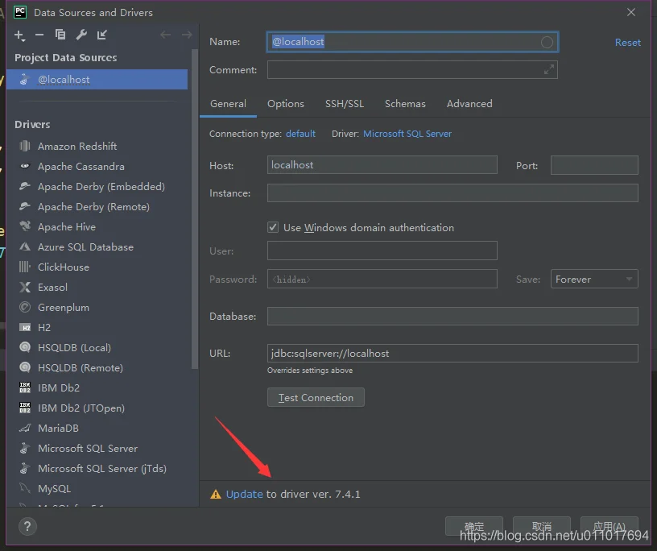Click the Test Connection button
This screenshot has height=551, width=657.
click(x=316, y=397)
